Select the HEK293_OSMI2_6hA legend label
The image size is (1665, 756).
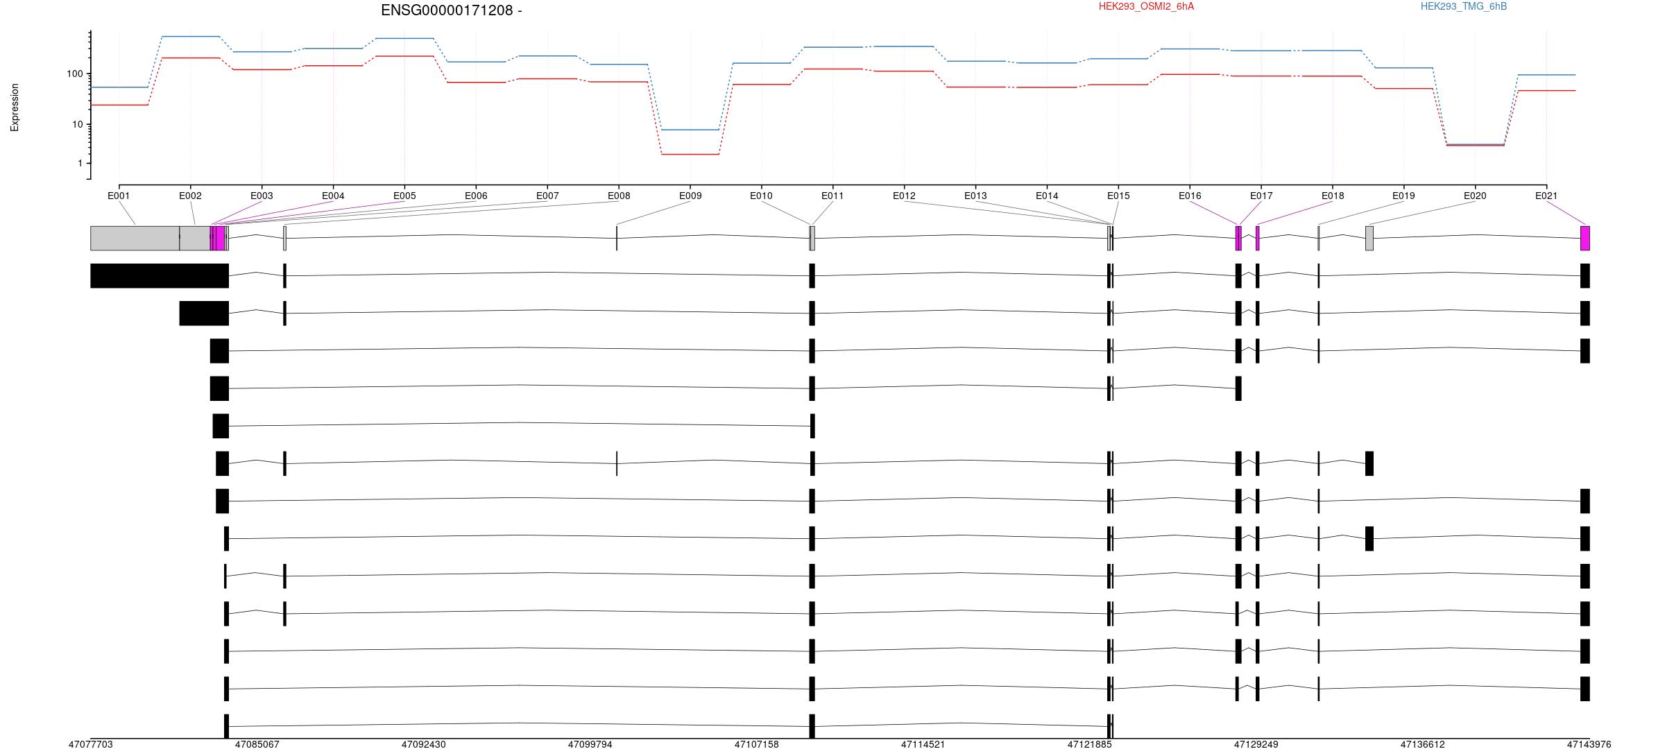tap(1146, 6)
